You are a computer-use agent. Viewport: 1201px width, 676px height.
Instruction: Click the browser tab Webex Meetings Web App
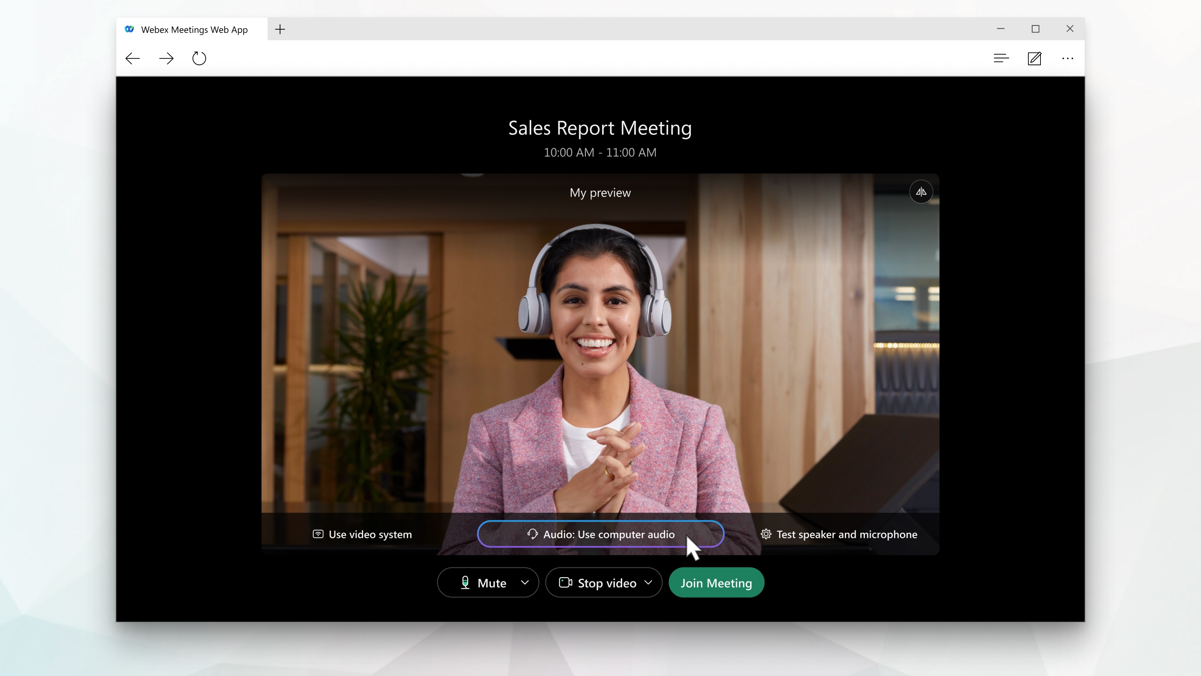(x=193, y=29)
